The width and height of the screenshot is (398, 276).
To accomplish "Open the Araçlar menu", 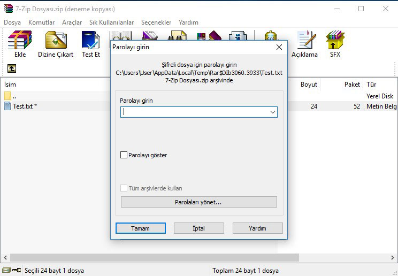I will pyautogui.click(x=72, y=22).
